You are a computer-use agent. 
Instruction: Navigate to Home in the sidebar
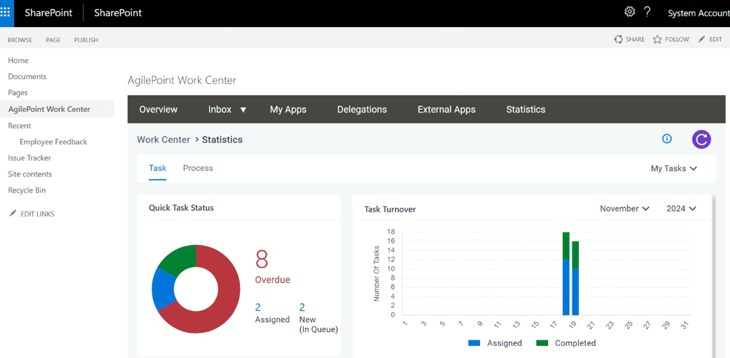point(18,60)
